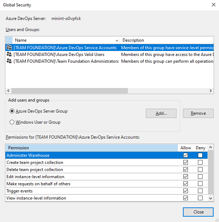Select the Delete team project collection permission
Viewport: 219px width, 222px height.
106,170
